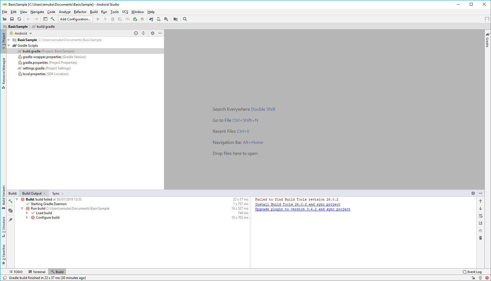This screenshot has height=281, width=491.
Task: Click the Debug bug icon
Action: (x=113, y=19)
